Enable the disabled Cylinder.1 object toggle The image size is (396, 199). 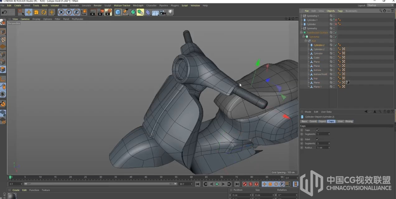[336, 20]
